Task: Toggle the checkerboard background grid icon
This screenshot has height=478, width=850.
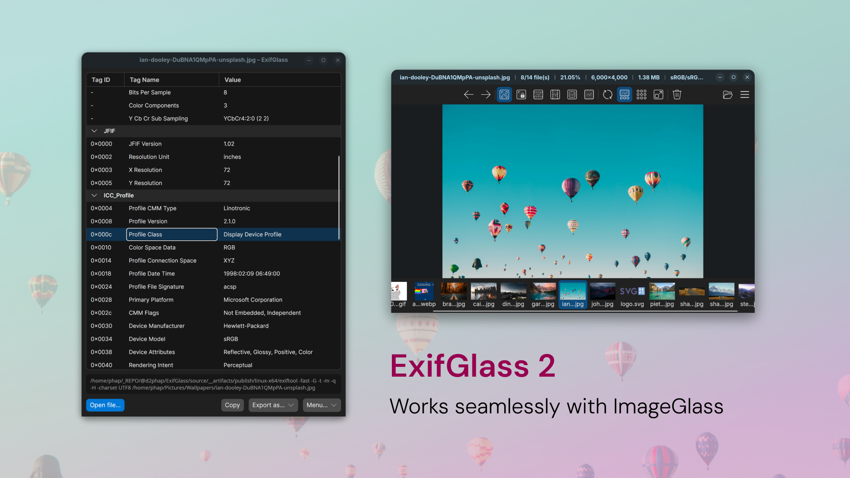Action: pyautogui.click(x=641, y=95)
